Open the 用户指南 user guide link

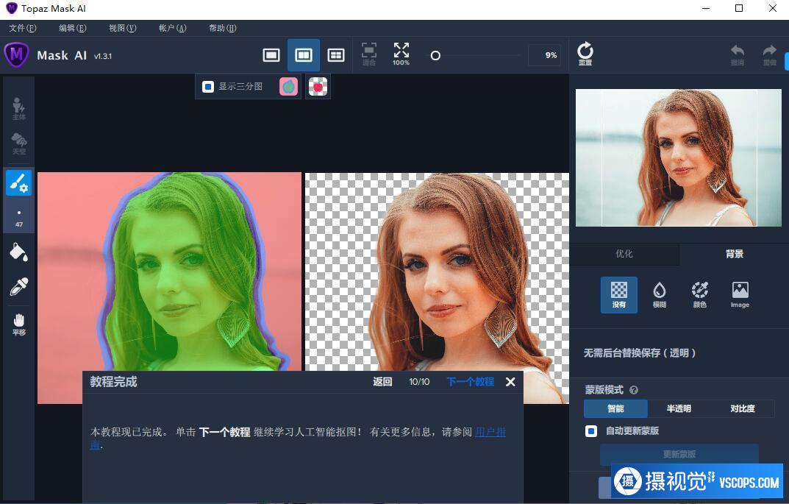[x=490, y=432]
